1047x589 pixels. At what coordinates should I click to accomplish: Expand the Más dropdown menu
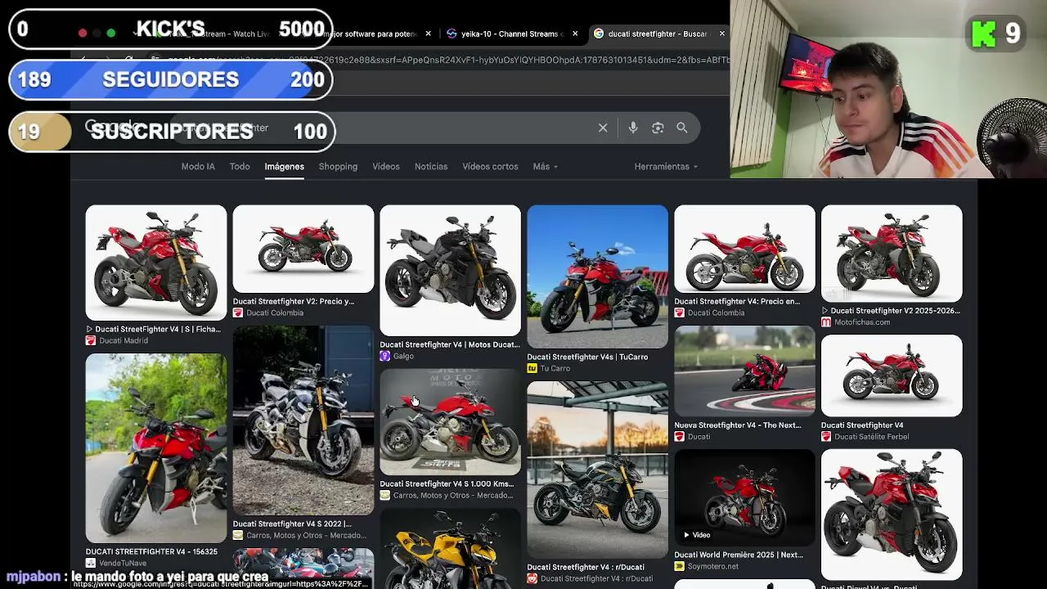click(x=546, y=166)
